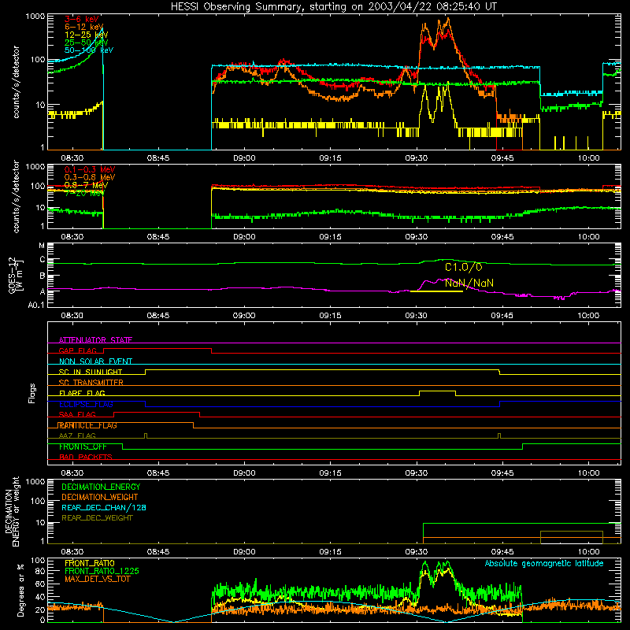The image size is (630, 630).
Task: Click the top panel counts/s/detector axis label
Action: pos(16,82)
